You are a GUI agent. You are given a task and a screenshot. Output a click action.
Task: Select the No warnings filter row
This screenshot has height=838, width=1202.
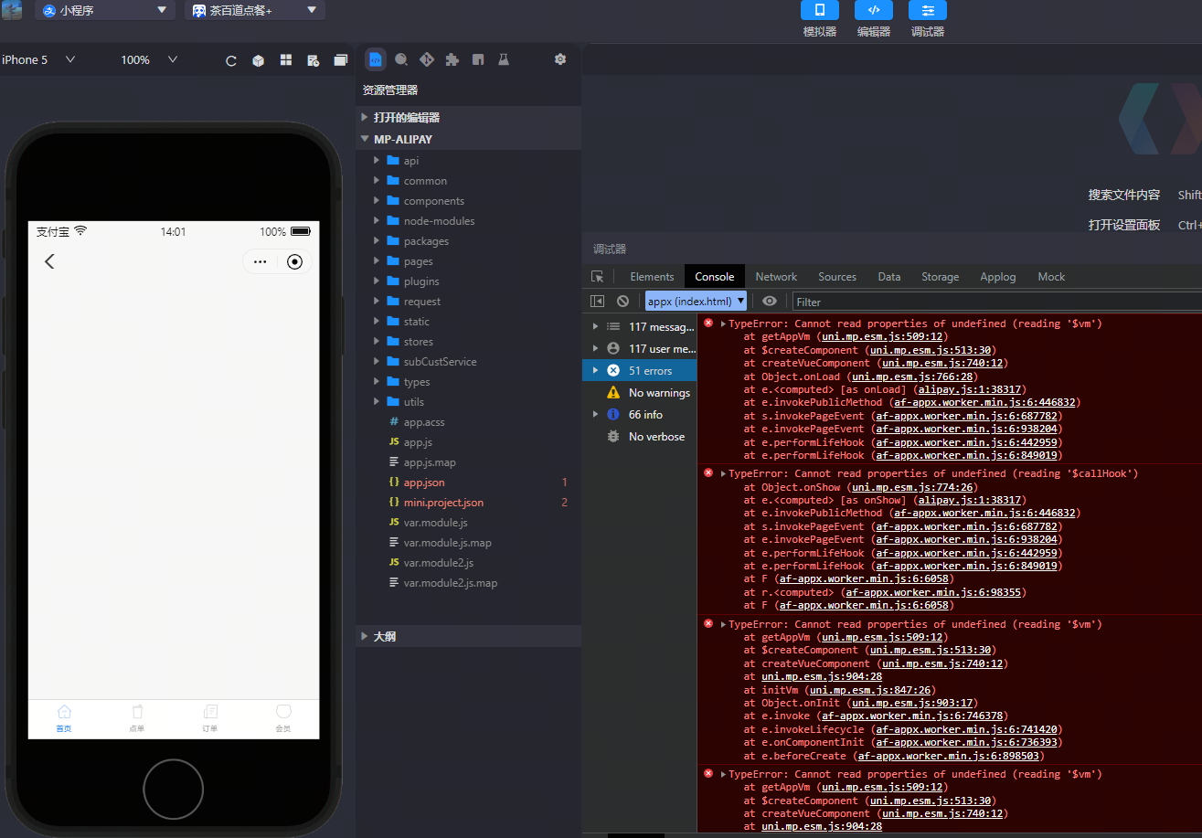pyautogui.click(x=639, y=392)
